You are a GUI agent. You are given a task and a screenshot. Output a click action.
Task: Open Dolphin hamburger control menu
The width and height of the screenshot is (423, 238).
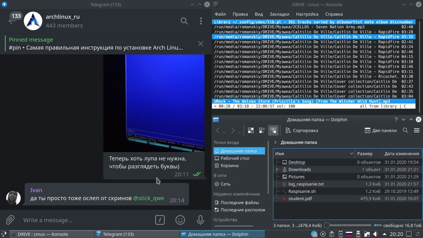click(x=416, y=131)
